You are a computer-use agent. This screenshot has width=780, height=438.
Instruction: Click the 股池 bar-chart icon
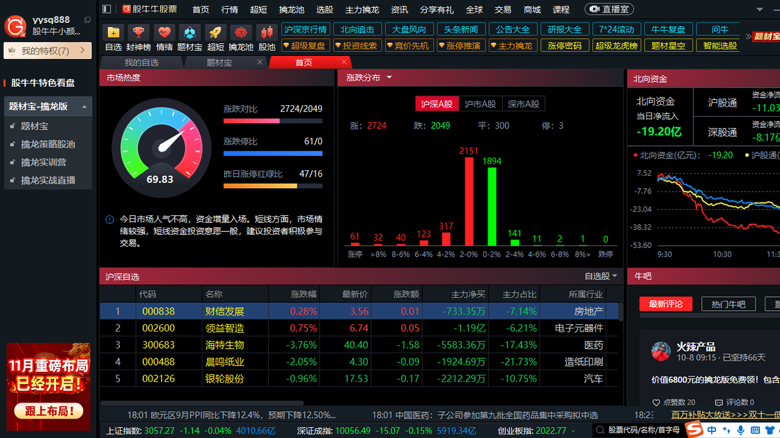(x=266, y=32)
